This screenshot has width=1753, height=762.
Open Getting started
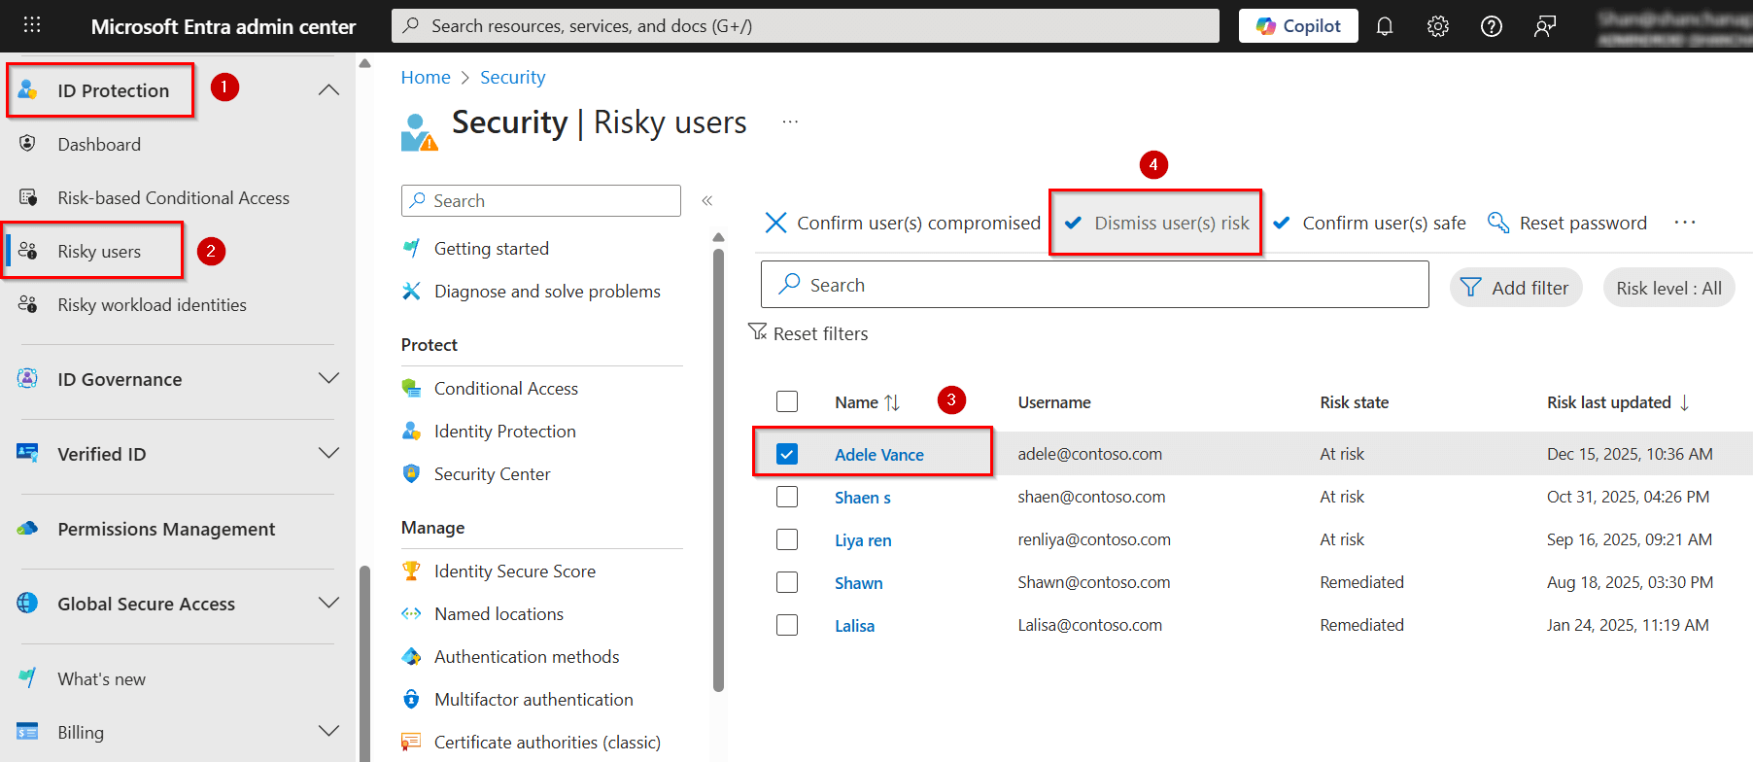(491, 249)
